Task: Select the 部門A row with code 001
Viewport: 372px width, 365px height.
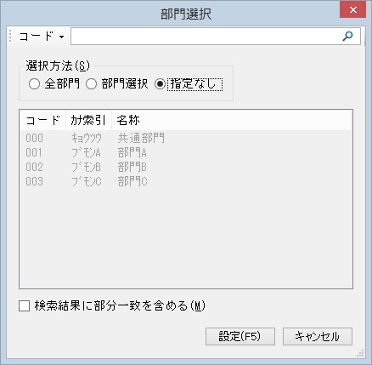Action: (186, 152)
